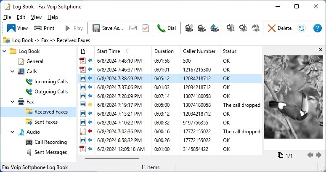Open the File menu

[7, 17]
